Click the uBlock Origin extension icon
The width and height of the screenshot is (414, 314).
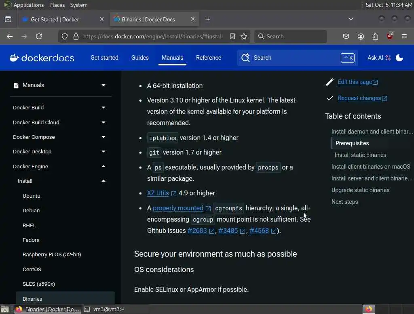click(390, 36)
